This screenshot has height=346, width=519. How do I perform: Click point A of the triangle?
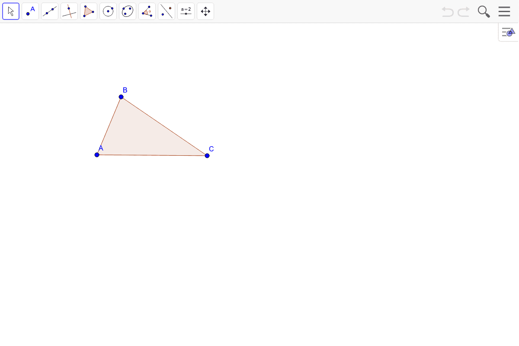[x=97, y=155]
